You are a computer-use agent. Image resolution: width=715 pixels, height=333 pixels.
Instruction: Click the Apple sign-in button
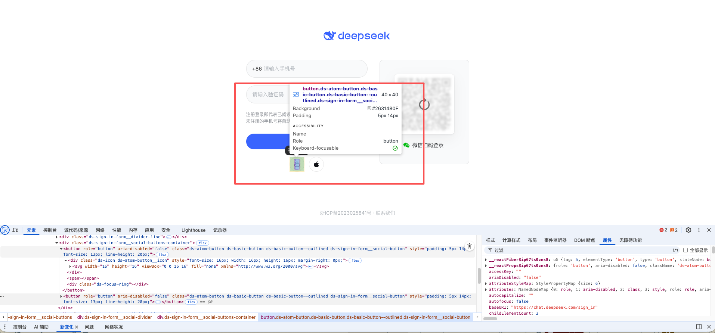[316, 164]
